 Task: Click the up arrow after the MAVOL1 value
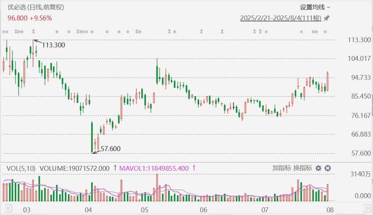coord(194,168)
